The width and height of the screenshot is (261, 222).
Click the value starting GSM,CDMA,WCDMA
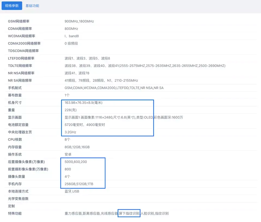point(114,88)
